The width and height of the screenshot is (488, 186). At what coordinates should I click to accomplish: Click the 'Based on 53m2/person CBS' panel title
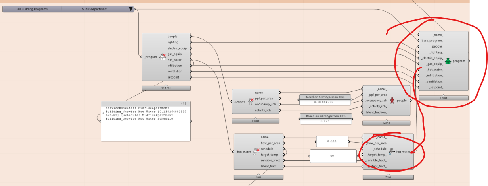[x=325, y=97]
